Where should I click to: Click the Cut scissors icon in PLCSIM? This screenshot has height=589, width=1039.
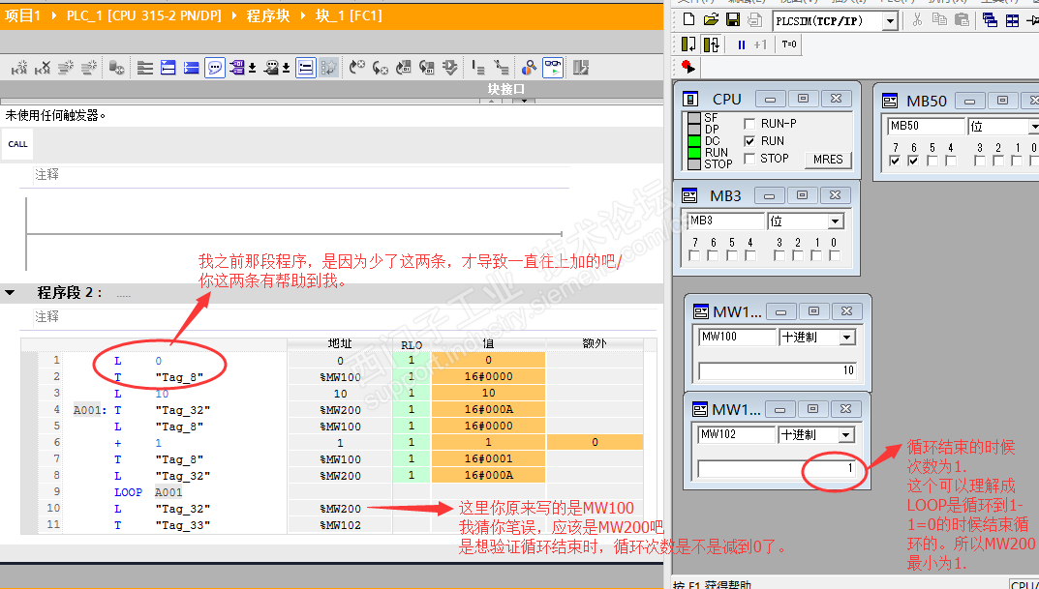(917, 20)
